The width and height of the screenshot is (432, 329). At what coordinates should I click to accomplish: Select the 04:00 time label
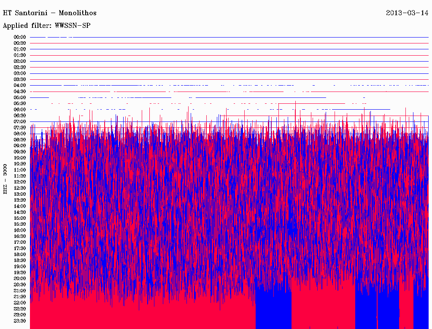pos(20,86)
